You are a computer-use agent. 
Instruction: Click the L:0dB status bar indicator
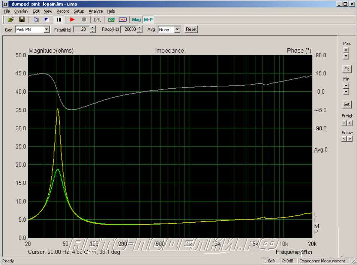click(270, 261)
